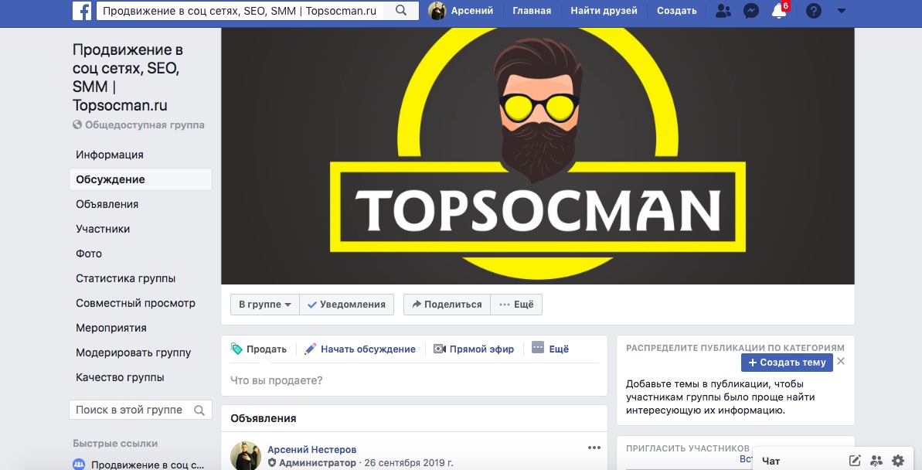The width and height of the screenshot is (922, 470).
Task: Open Арсений profile link in top bar
Action: 471,11
